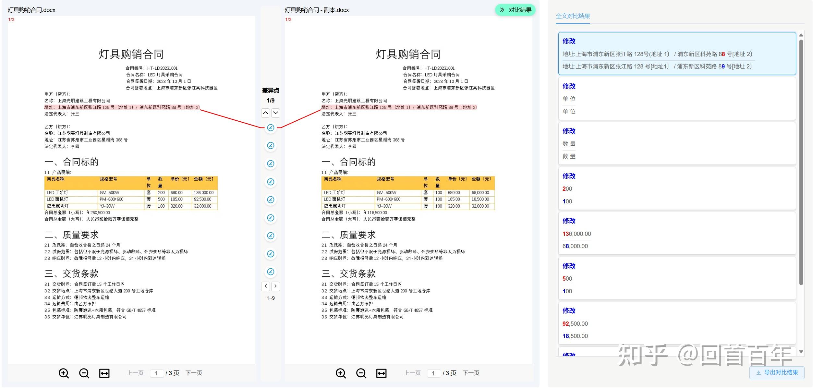This screenshot has width=813, height=388.
Task: Click the 对比结果 button
Action: 519,10
